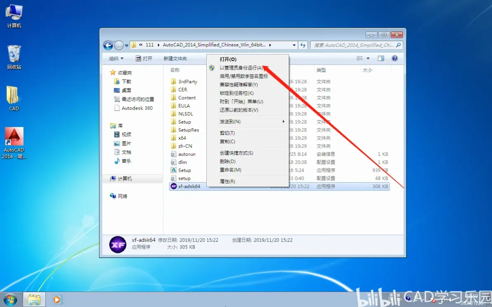Click the File Explorer taskbar icon
The height and width of the screenshot is (307, 492).
point(34,300)
